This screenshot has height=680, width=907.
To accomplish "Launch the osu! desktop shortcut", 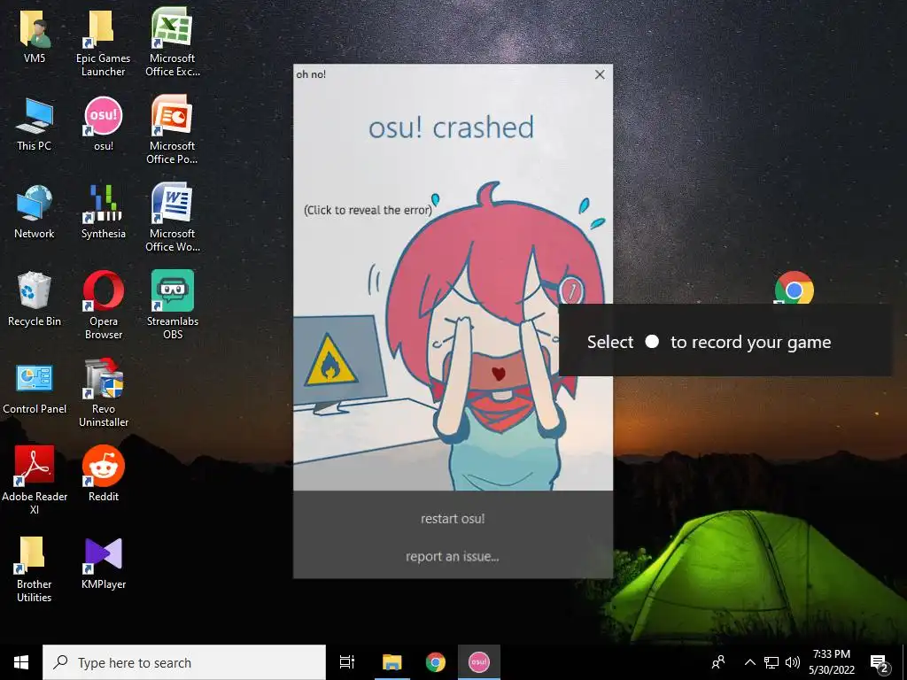I will click(104, 122).
